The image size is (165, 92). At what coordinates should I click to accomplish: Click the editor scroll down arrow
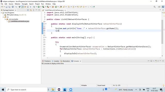tap(162, 56)
